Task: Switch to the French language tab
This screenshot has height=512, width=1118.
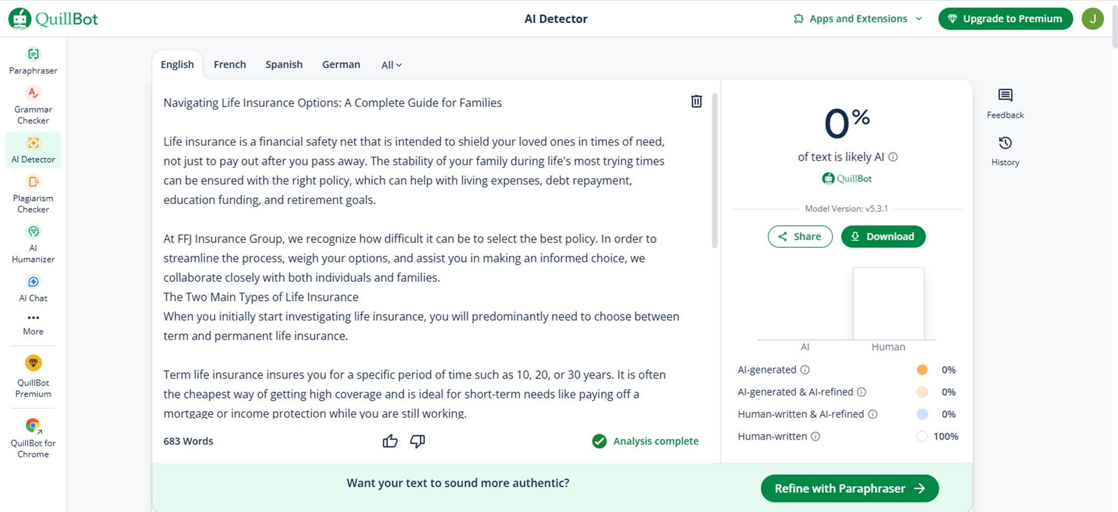Action: 230,64
